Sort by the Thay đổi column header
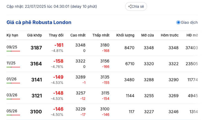 56,35
